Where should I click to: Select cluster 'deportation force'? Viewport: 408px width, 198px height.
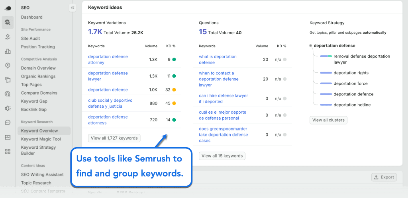pyautogui.click(x=351, y=83)
